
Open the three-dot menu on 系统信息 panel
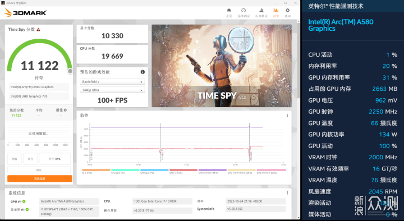287,192
